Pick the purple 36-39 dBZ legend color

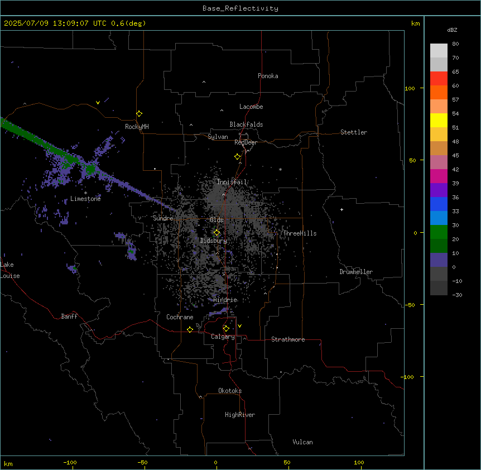439,190
